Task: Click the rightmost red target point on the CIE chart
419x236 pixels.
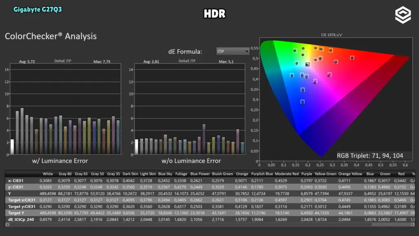Action: [x=352, y=58]
